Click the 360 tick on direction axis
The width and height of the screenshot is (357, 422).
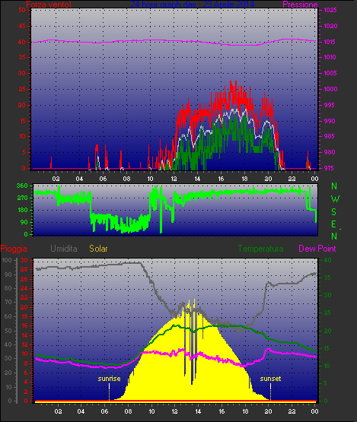[22, 186]
